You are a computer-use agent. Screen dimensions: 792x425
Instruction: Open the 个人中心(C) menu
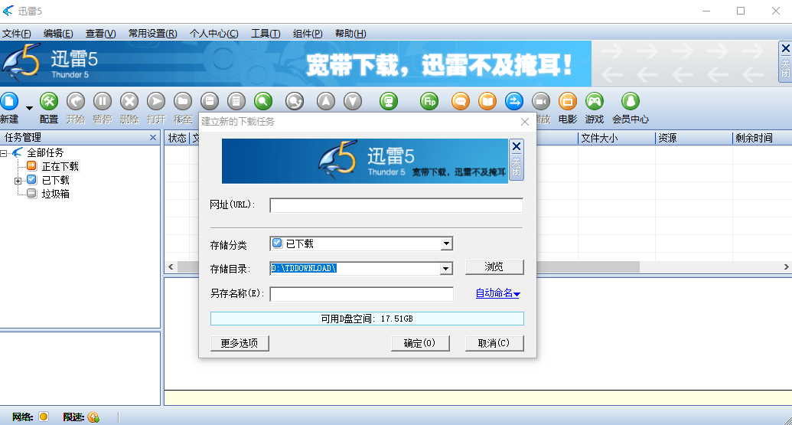point(213,34)
